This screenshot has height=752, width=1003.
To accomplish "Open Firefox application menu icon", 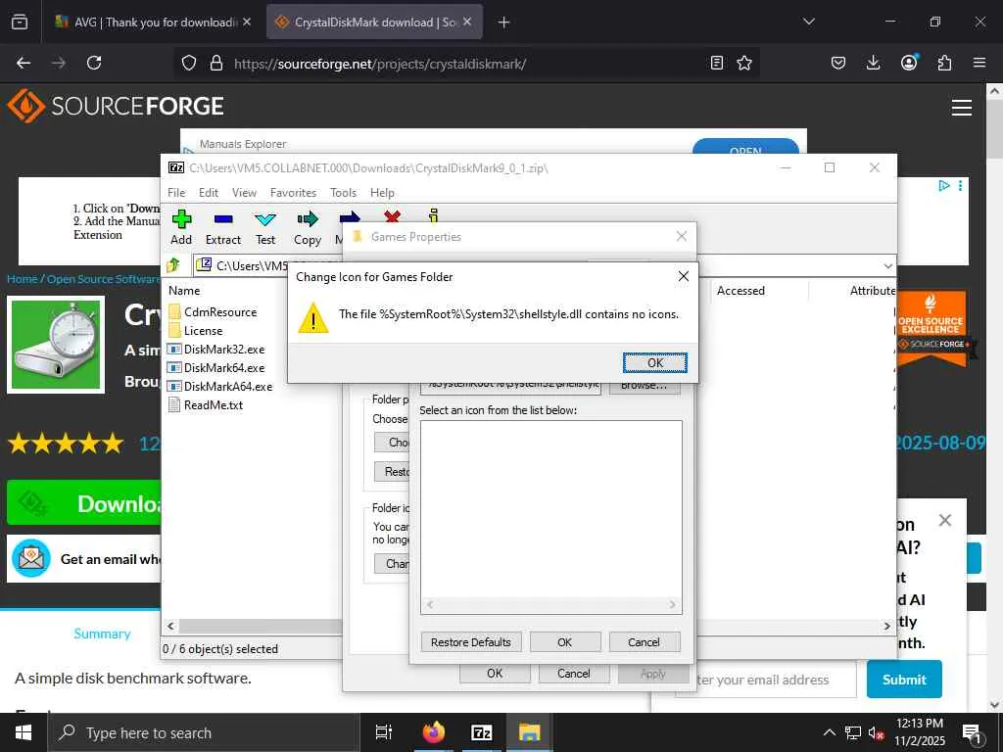I will pyautogui.click(x=979, y=63).
